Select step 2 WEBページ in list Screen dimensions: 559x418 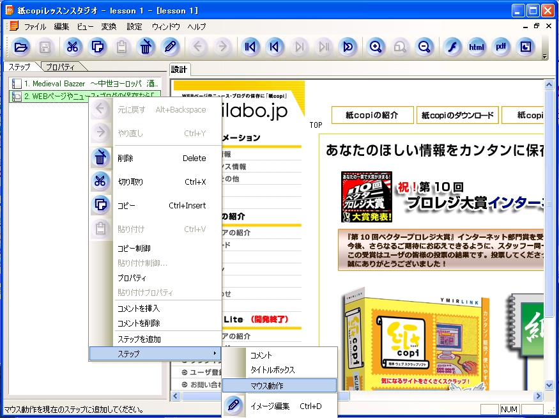point(85,97)
